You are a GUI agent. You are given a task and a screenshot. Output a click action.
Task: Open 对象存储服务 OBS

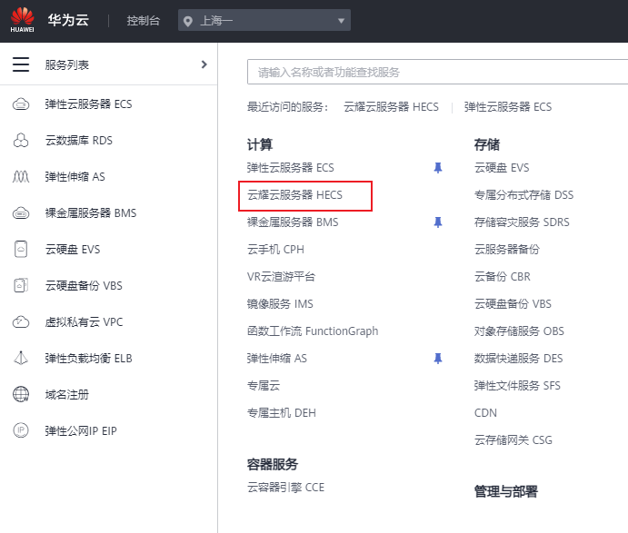519,331
